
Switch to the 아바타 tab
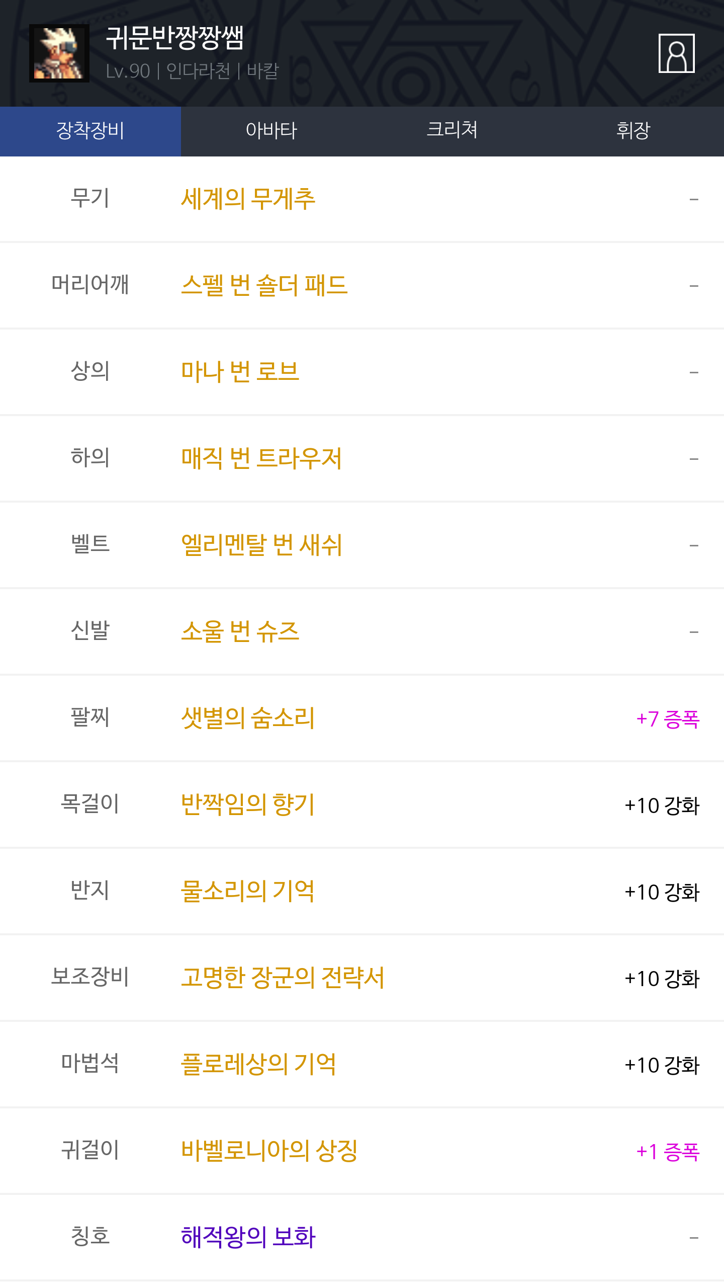click(x=271, y=131)
